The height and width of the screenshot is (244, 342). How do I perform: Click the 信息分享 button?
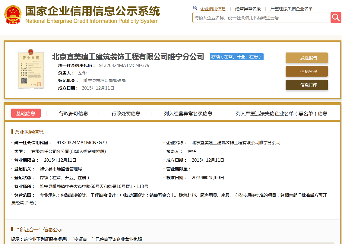tap(307, 71)
